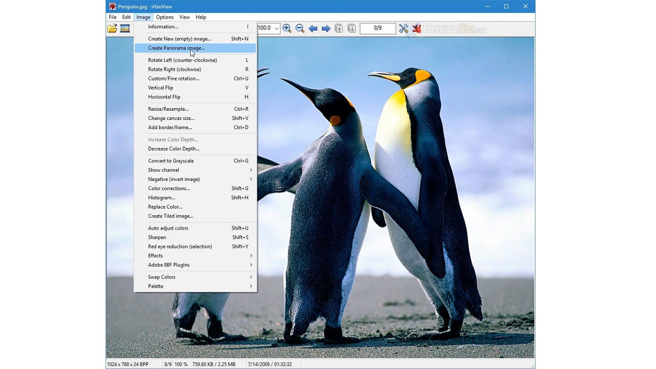Go to next image blue arrow

pyautogui.click(x=326, y=28)
